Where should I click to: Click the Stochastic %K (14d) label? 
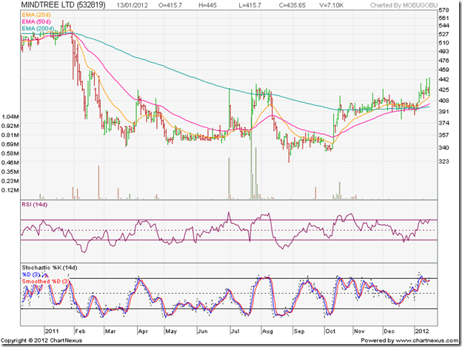(x=50, y=268)
